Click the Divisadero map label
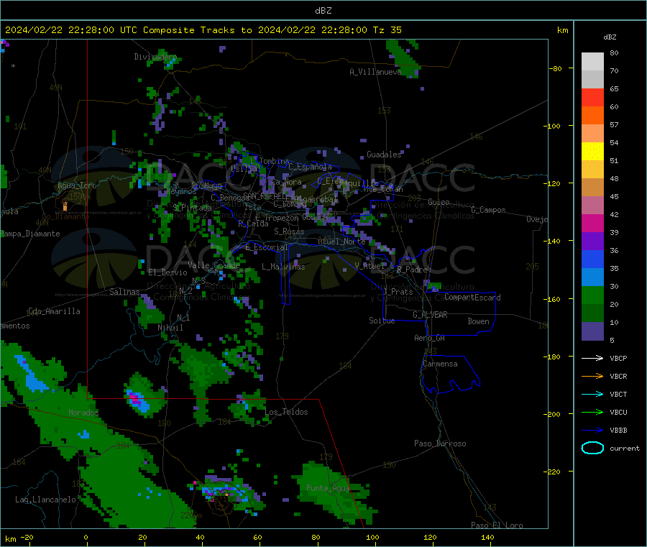This screenshot has height=547, width=647. tap(155, 57)
